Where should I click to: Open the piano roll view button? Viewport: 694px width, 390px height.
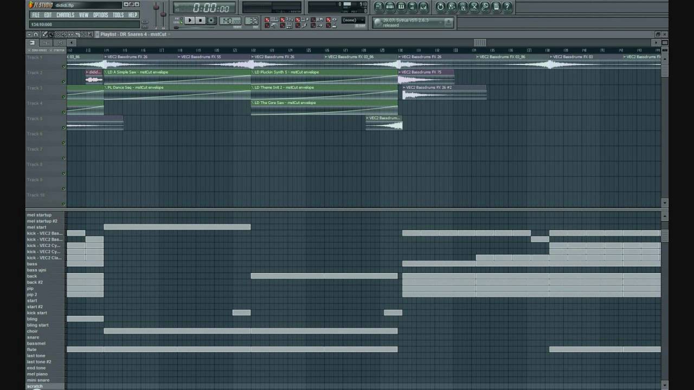pos(401,7)
